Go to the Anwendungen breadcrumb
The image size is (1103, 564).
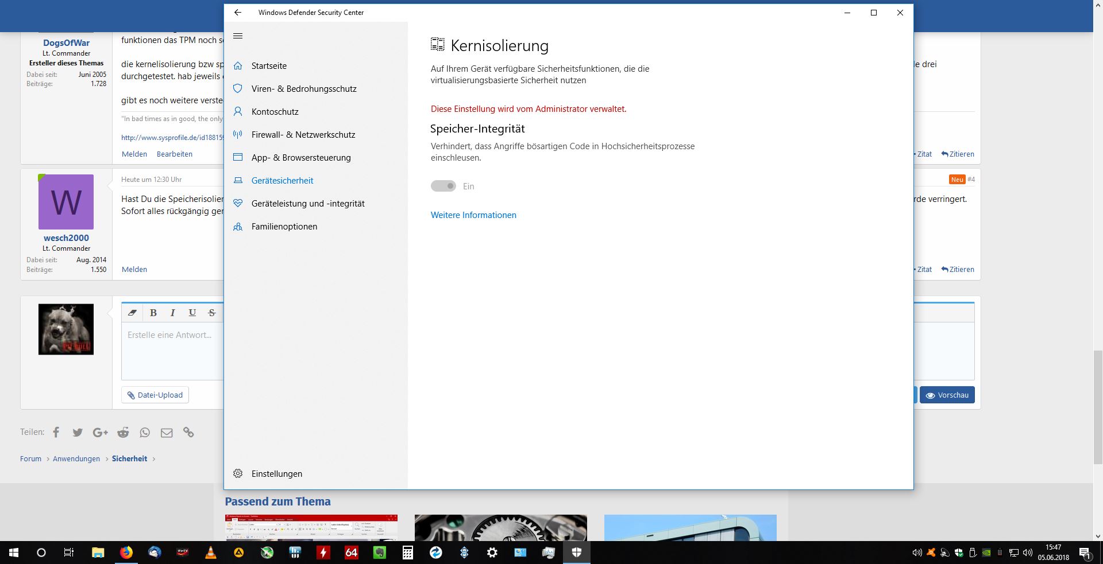76,458
